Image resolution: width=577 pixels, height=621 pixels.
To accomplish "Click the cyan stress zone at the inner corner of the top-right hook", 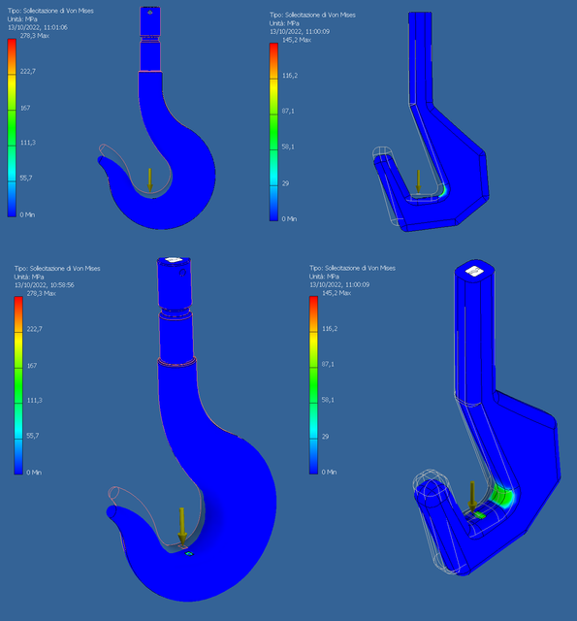I will 443,190.
